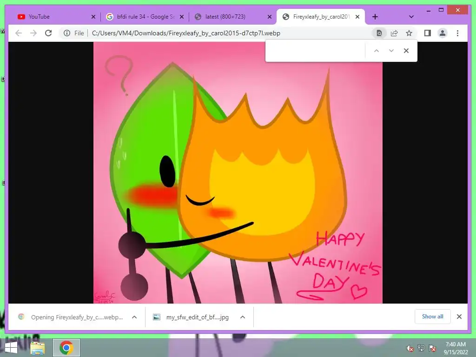Click the Chrome taskbar icon
Viewport: 476px width, 357px height.
[x=66, y=348]
